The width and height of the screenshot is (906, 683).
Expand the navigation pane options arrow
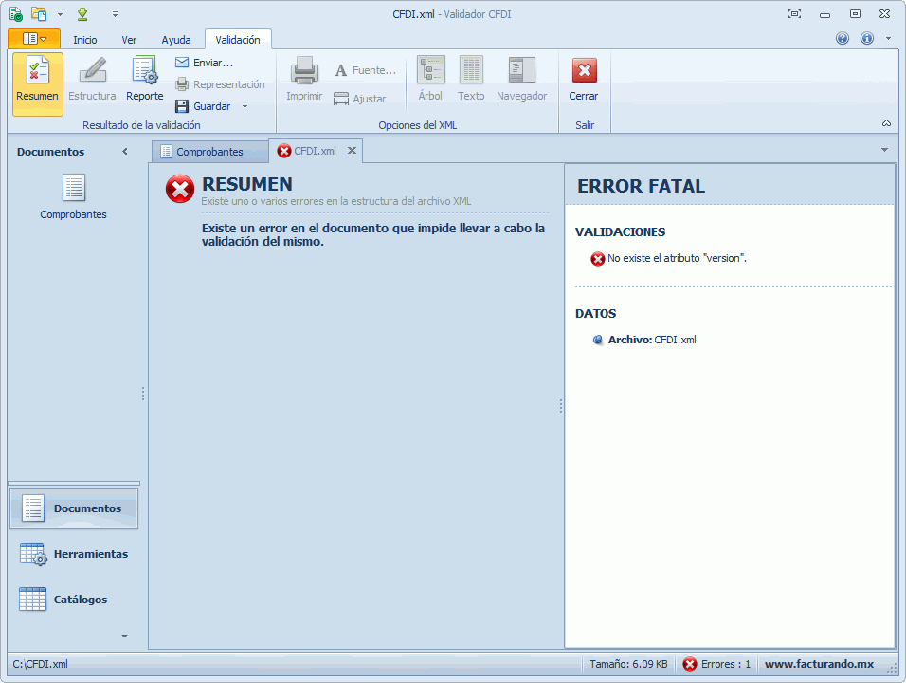pos(124,636)
